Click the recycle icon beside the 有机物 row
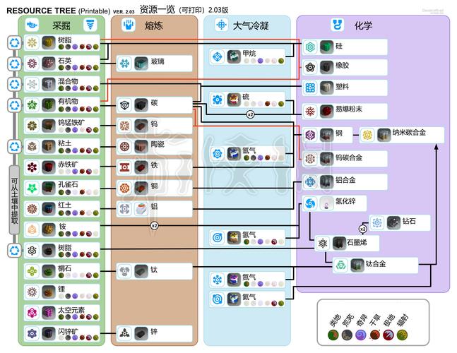Viewport: 457px width, 353px height. coord(14,105)
